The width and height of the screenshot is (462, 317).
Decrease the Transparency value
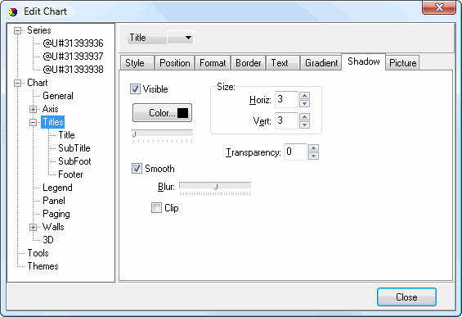[313, 156]
